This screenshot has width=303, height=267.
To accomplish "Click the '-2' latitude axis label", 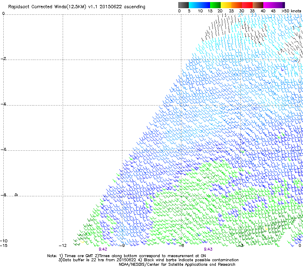I will (3, 59).
